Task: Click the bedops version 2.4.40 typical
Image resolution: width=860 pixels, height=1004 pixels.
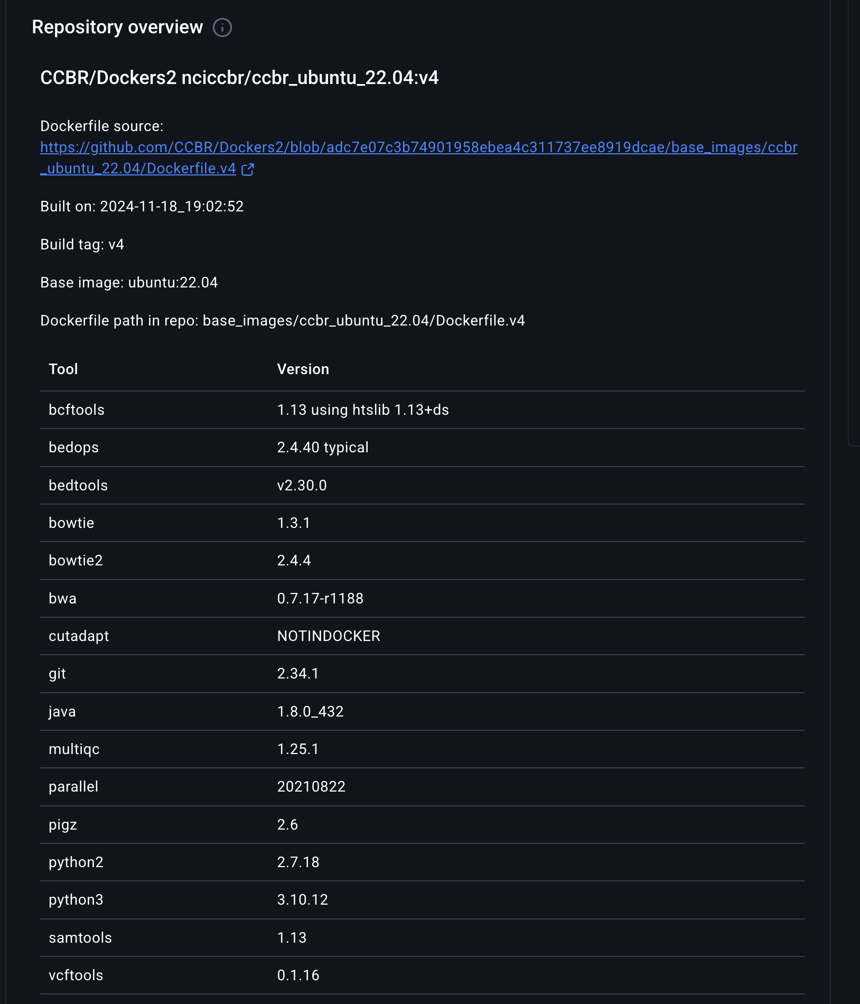Action: (x=323, y=447)
